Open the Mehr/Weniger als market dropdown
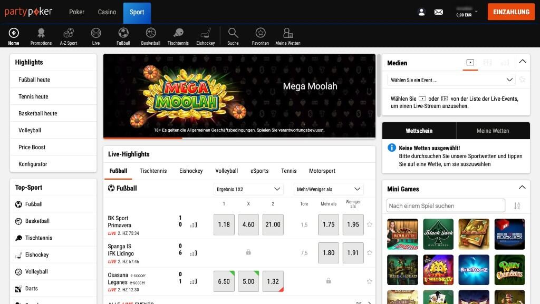 click(329, 189)
